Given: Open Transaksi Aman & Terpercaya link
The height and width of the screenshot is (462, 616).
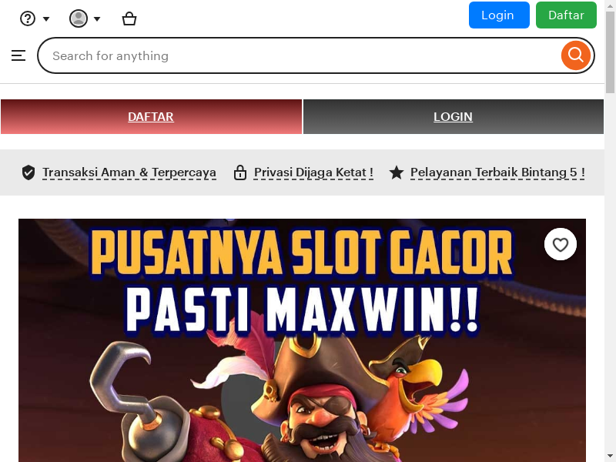Looking at the screenshot, I should (x=129, y=172).
